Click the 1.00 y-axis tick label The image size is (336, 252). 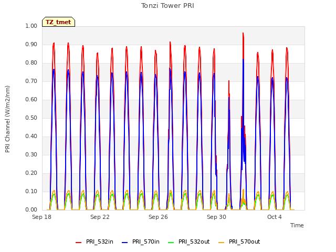(31, 26)
